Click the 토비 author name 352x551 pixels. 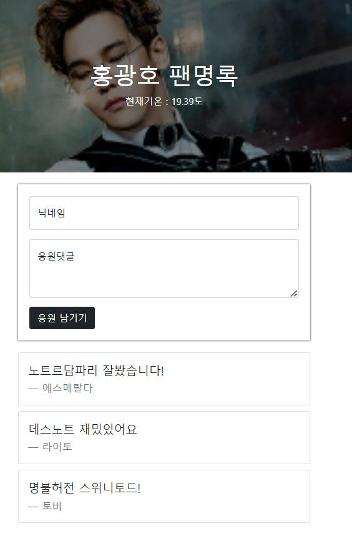pyautogui.click(x=52, y=505)
